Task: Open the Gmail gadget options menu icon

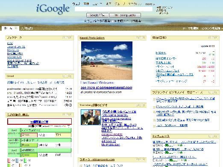Action: coord(64,76)
